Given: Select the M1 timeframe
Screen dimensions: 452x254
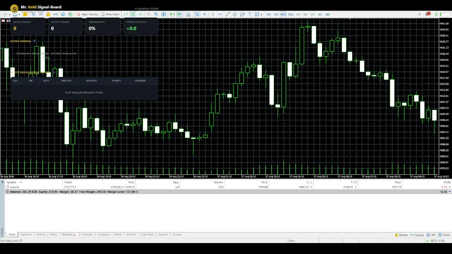Looking at the screenshot, I should pyautogui.click(x=269, y=14).
